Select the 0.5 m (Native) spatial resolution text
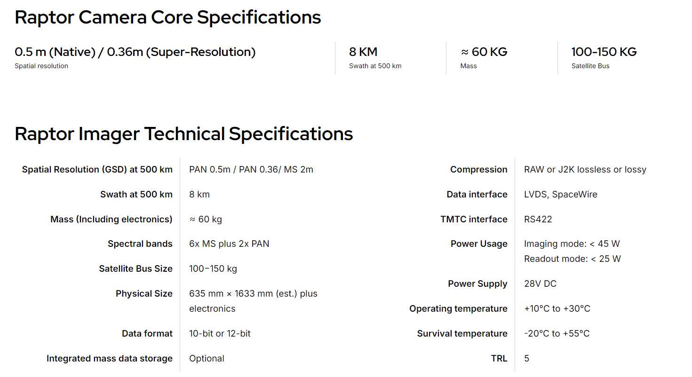The width and height of the screenshot is (692, 377). pyautogui.click(x=54, y=52)
